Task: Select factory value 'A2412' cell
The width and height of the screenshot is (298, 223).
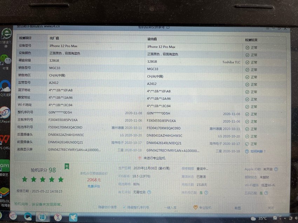Action: coord(54,83)
